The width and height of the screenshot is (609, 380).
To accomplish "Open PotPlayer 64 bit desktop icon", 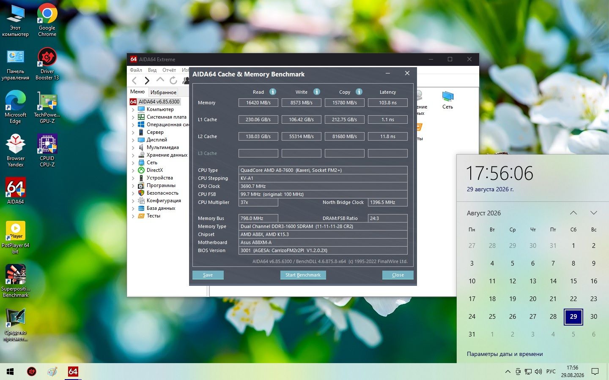I will [16, 237].
